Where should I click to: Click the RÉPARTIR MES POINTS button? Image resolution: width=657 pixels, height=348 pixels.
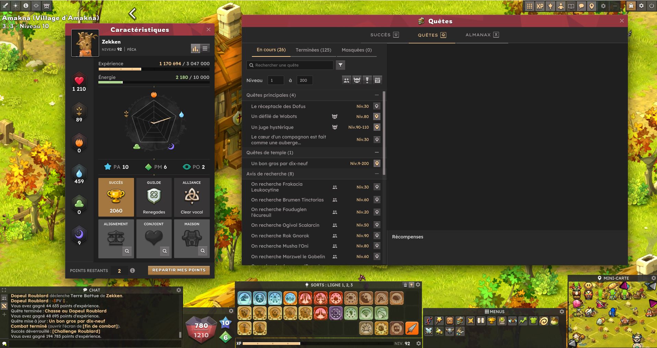click(x=178, y=270)
